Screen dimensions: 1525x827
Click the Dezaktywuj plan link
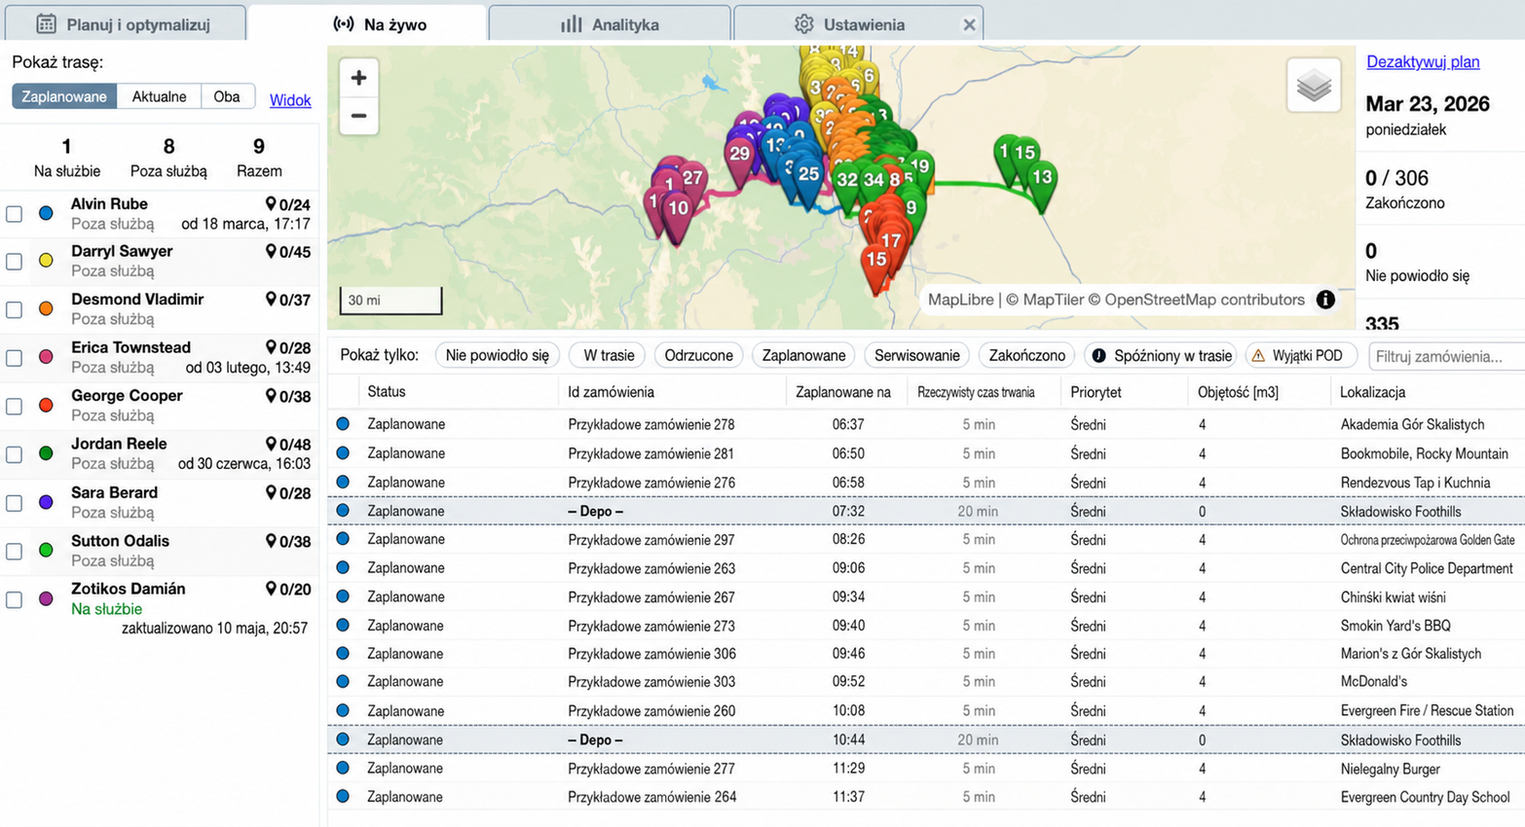(x=1423, y=61)
